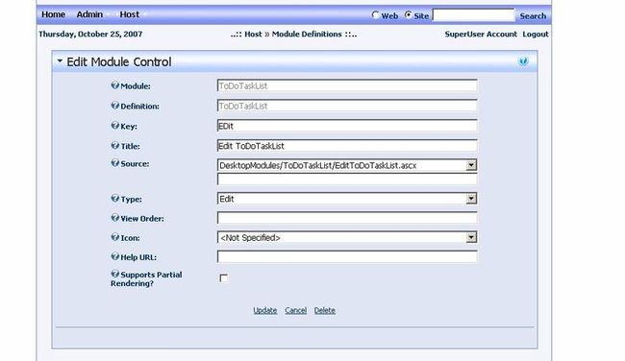Select the Site search radio button
The width and height of the screenshot is (625, 361).
tap(408, 15)
